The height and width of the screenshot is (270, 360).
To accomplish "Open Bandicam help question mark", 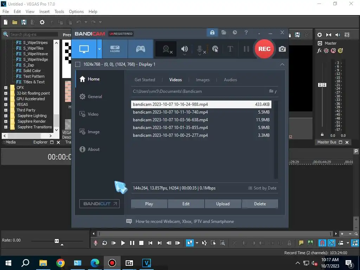I will pyautogui.click(x=246, y=33).
